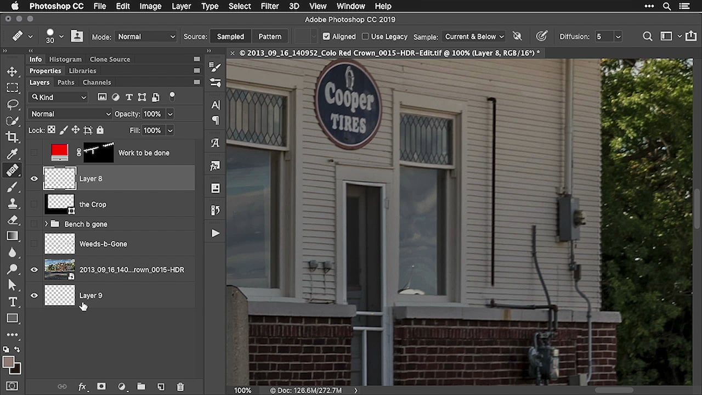Open the Actions panel play icon
Image resolution: width=702 pixels, height=395 pixels.
click(215, 233)
